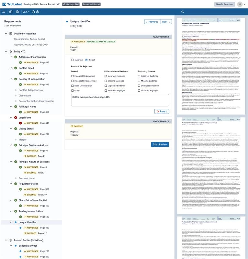
Task: Zoom out with the minus circle icon
Action: point(33,12)
